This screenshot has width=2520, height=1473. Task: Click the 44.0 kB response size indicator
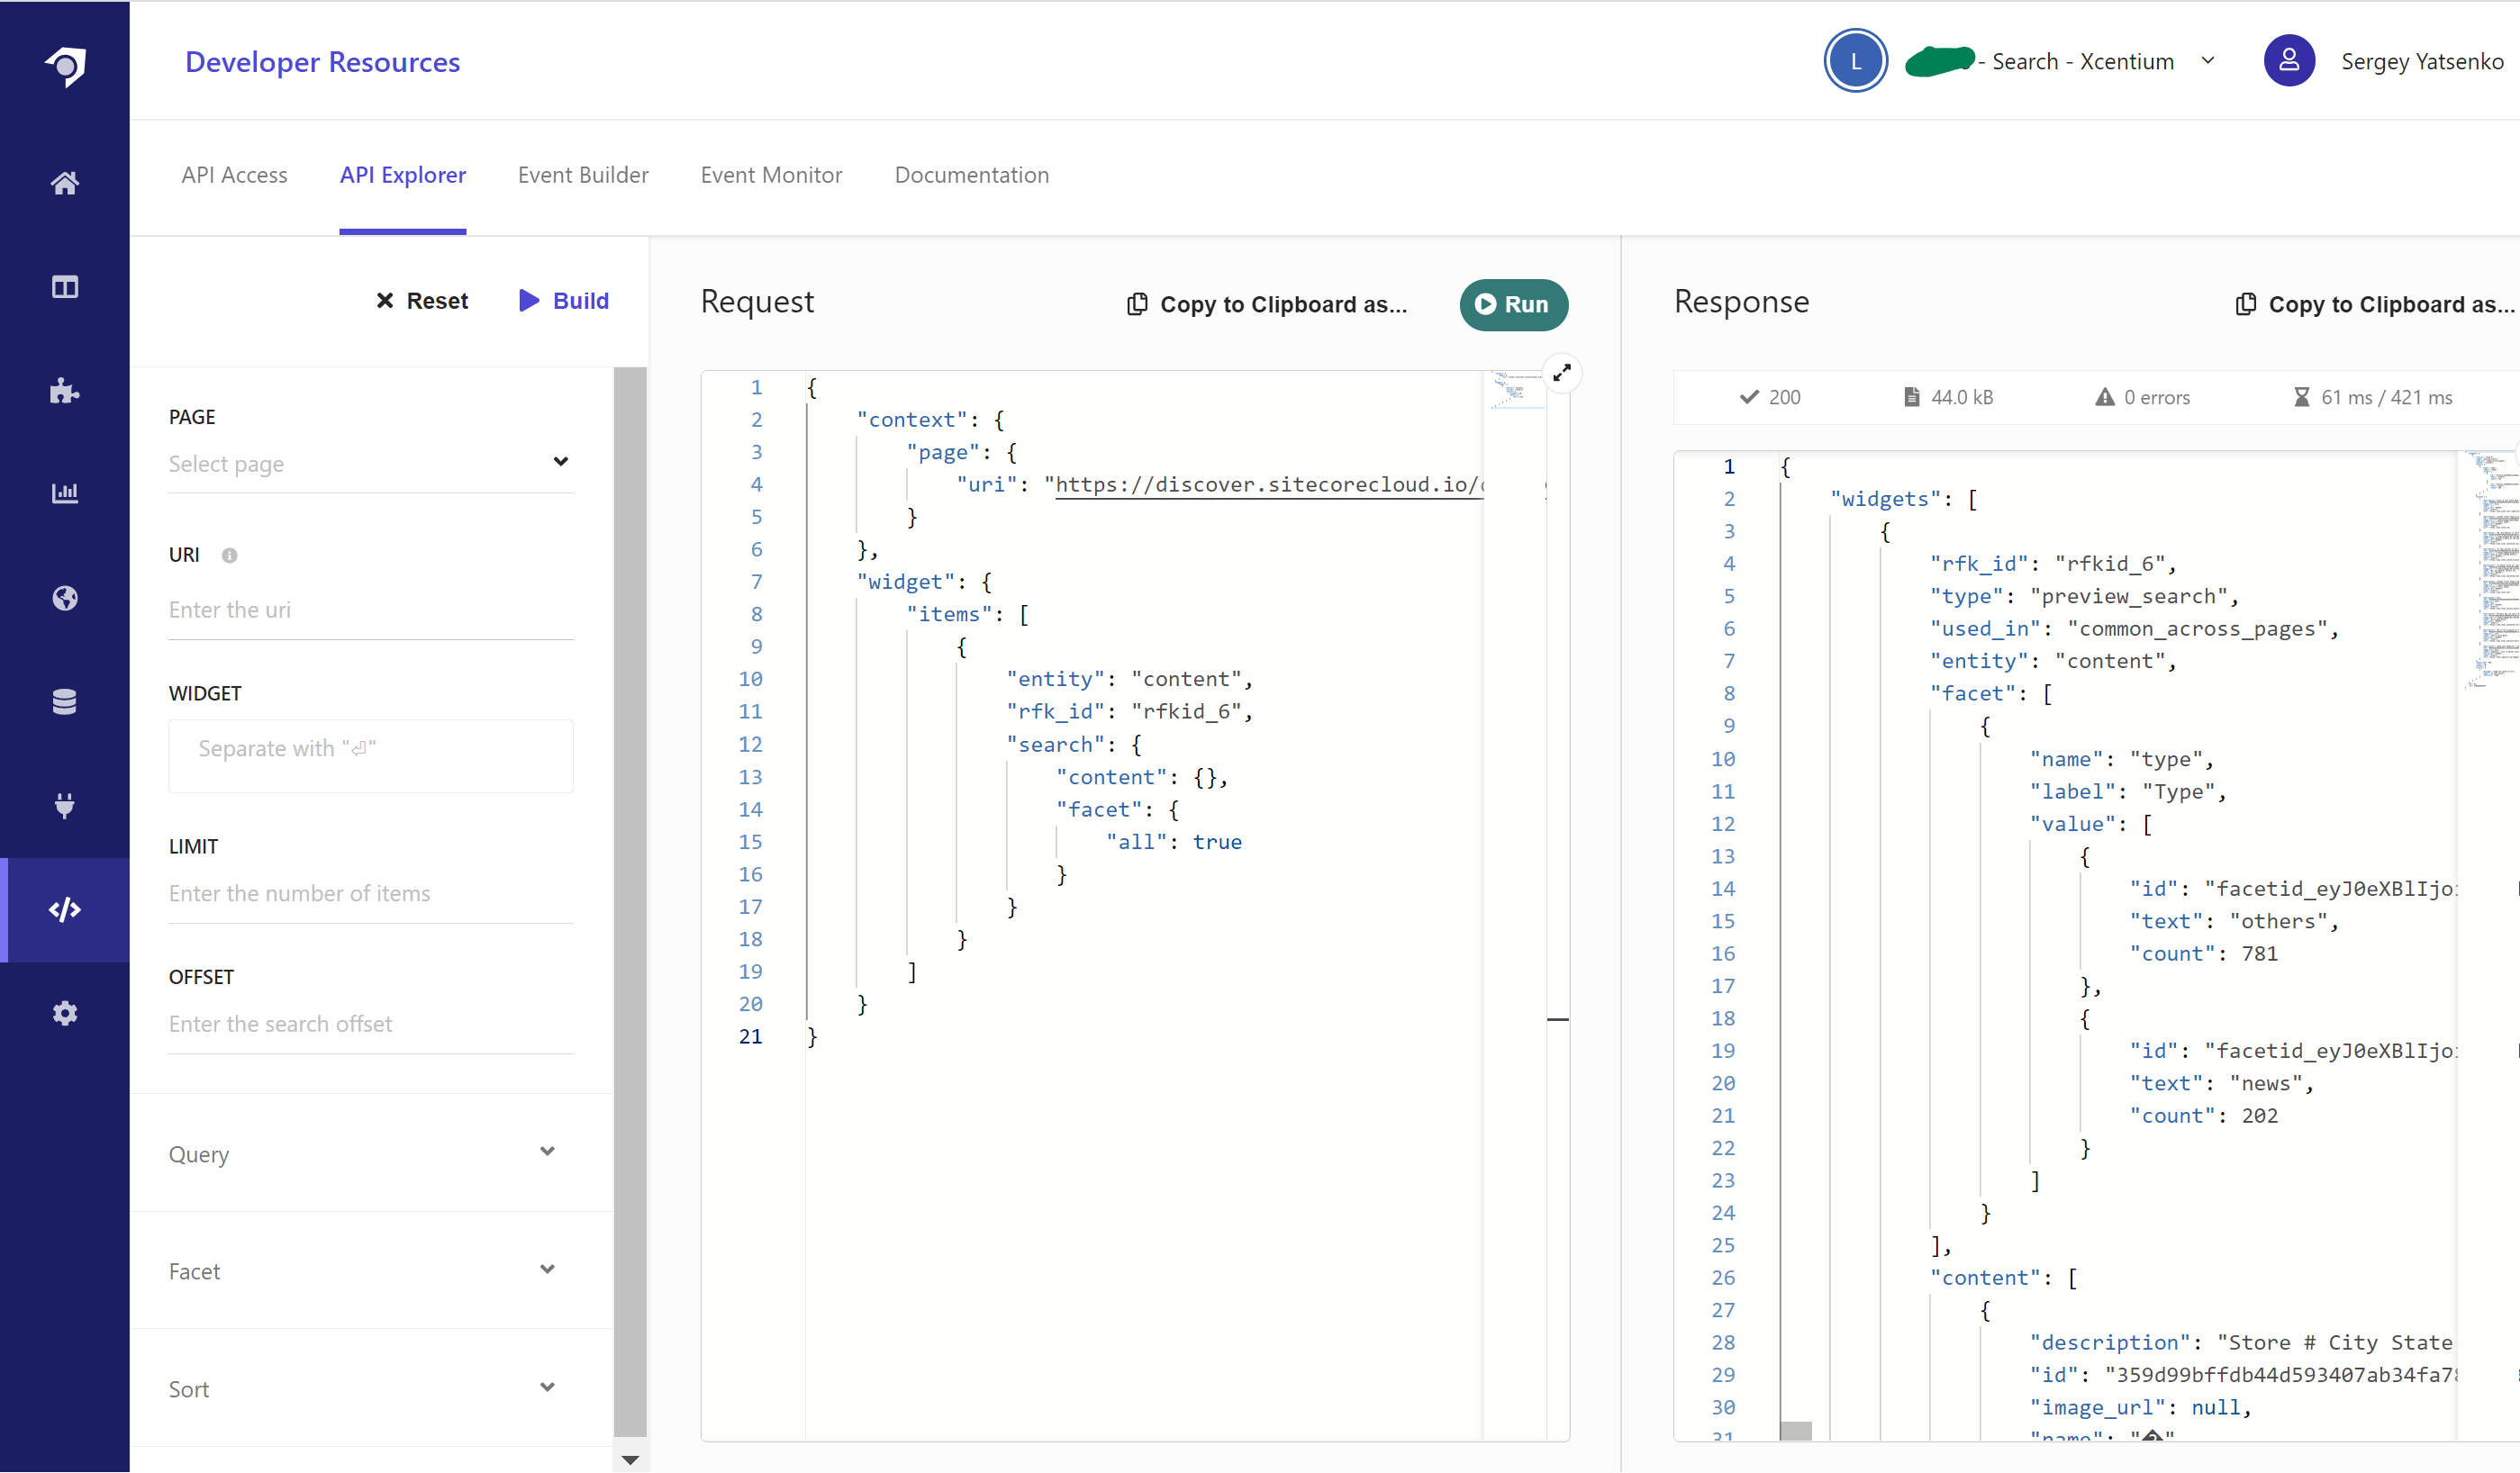[x=1948, y=397]
